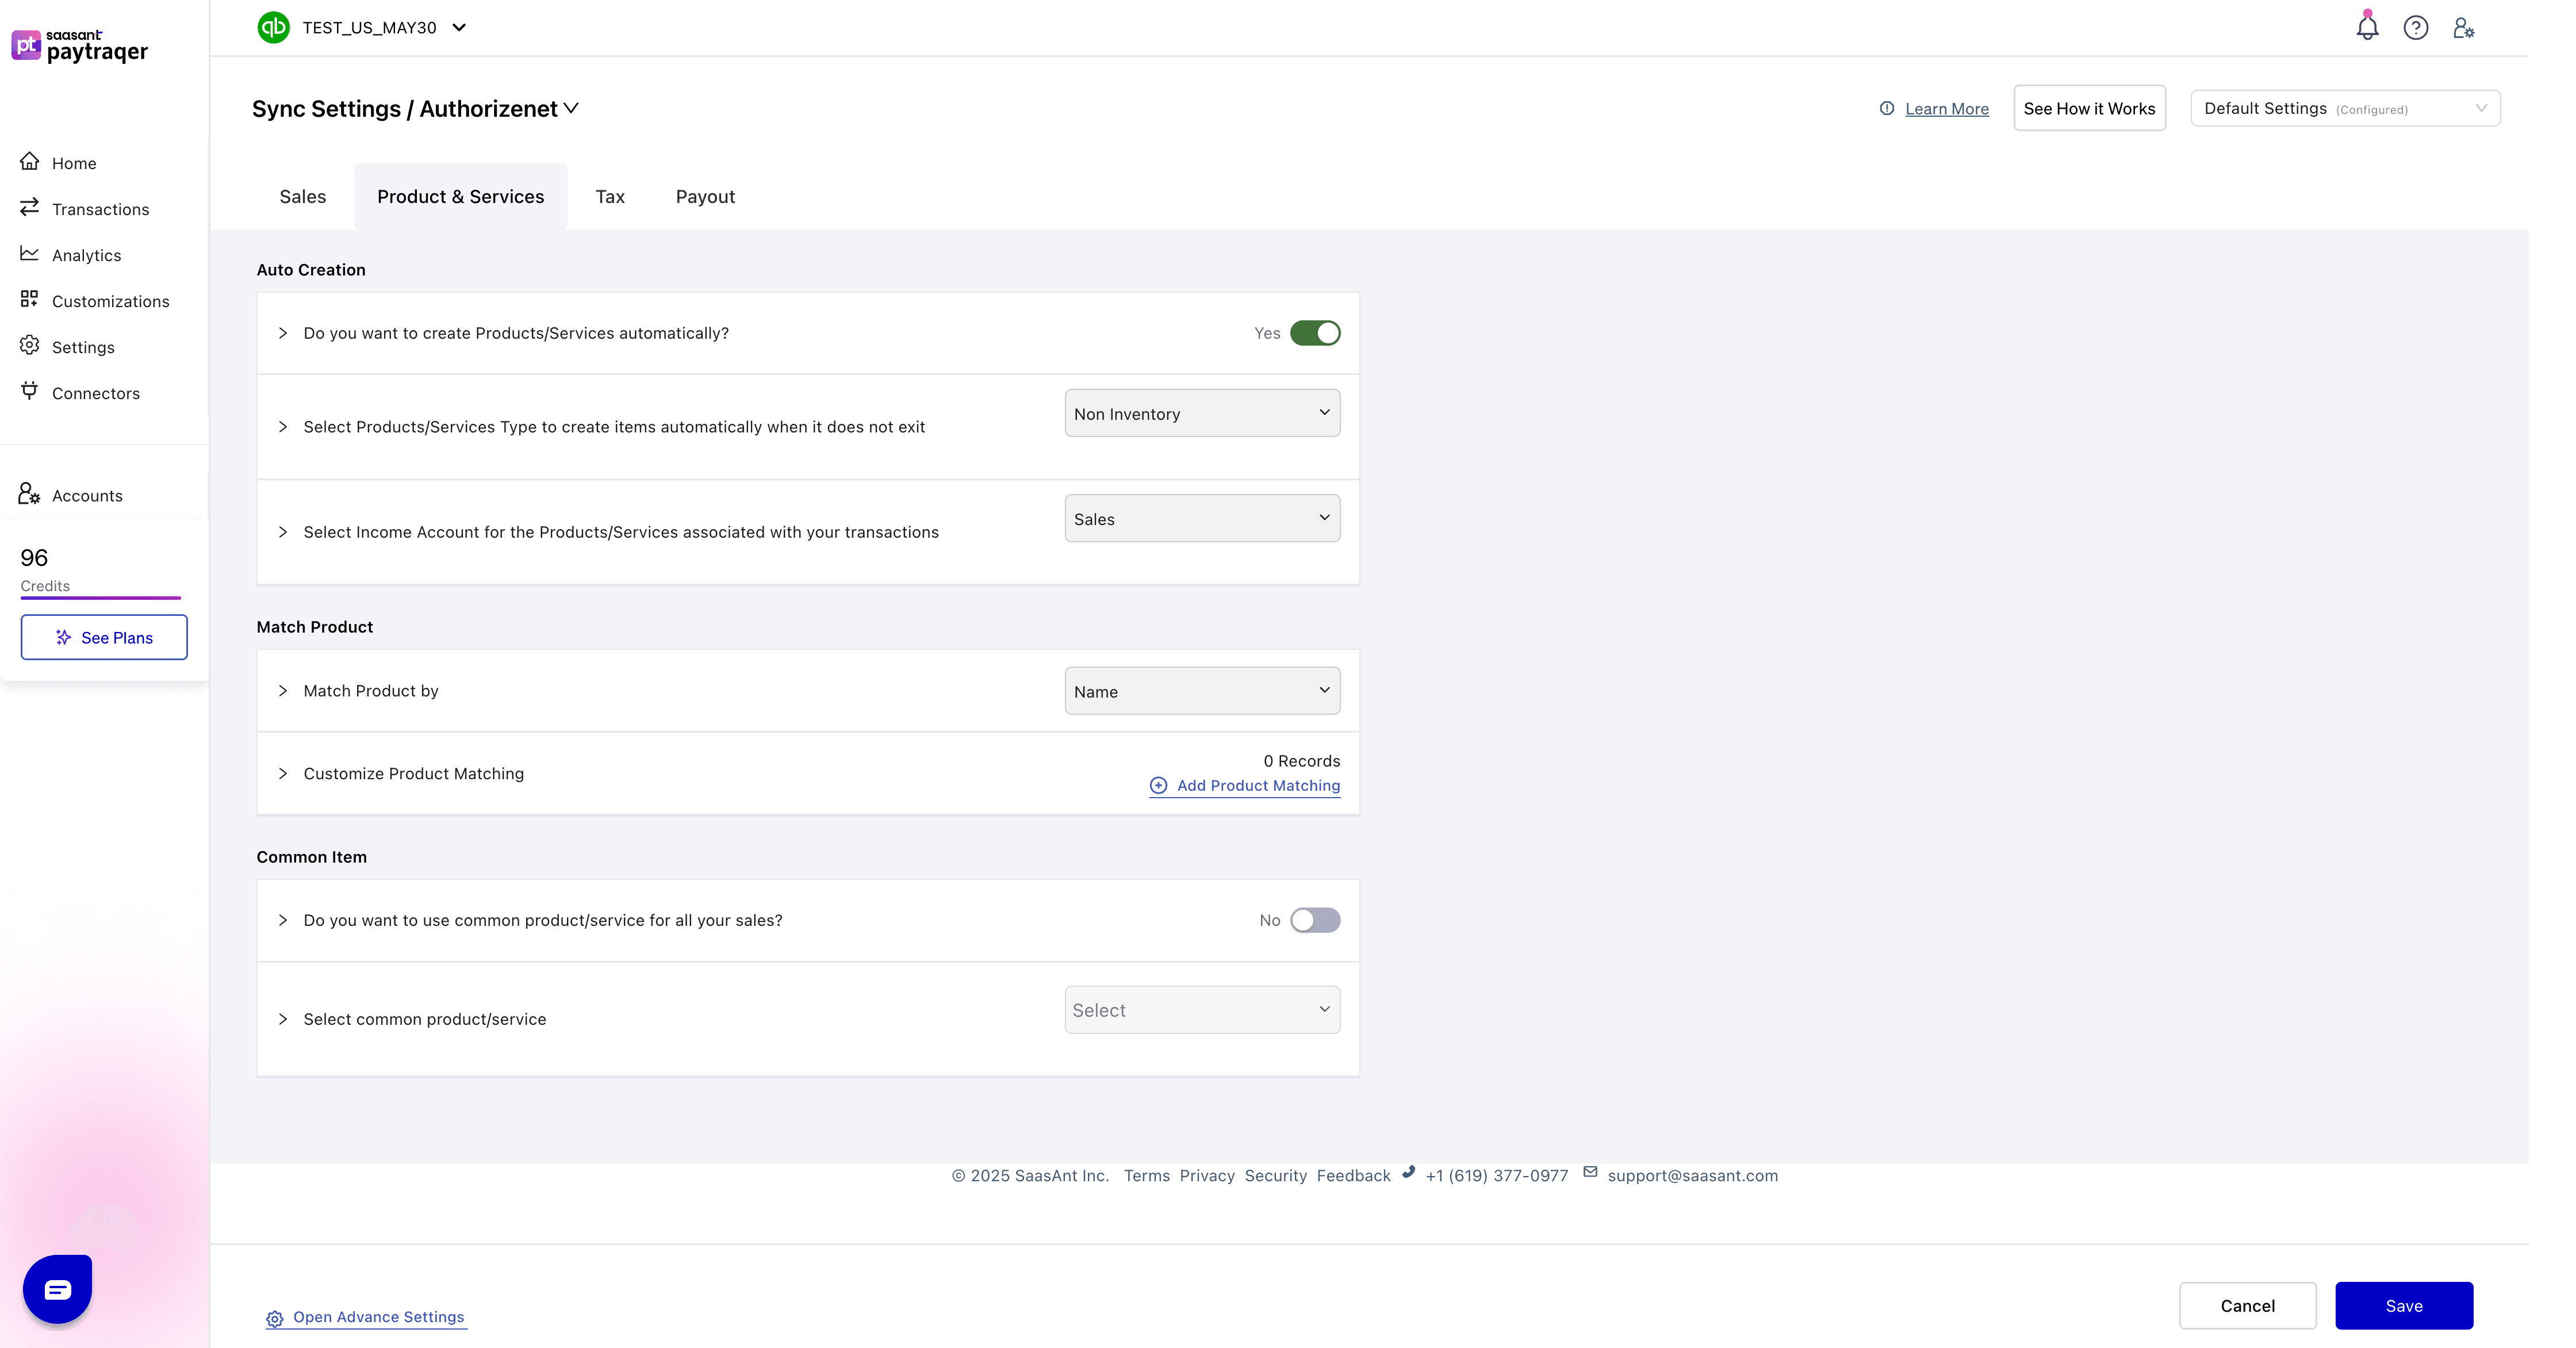The width and height of the screenshot is (2576, 1348).
Task: Save the sync settings
Action: click(x=2404, y=1305)
